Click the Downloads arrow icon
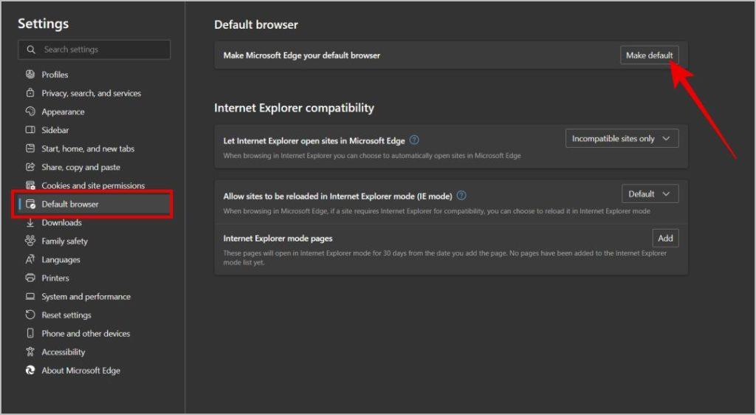756x415 pixels. tap(30, 222)
